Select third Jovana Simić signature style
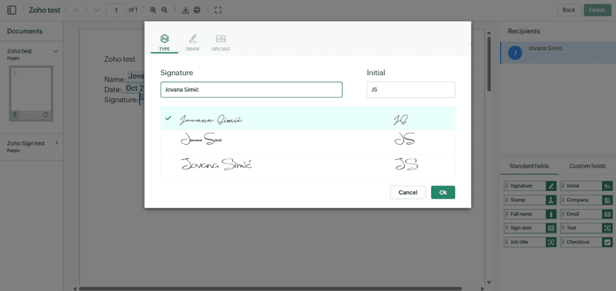Viewport: 616px width, 291px height. point(308,165)
